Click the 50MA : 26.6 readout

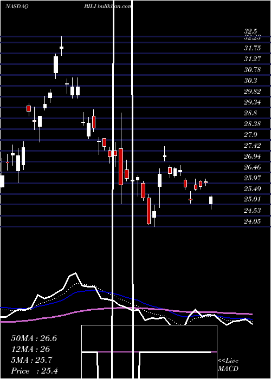click(x=34, y=338)
